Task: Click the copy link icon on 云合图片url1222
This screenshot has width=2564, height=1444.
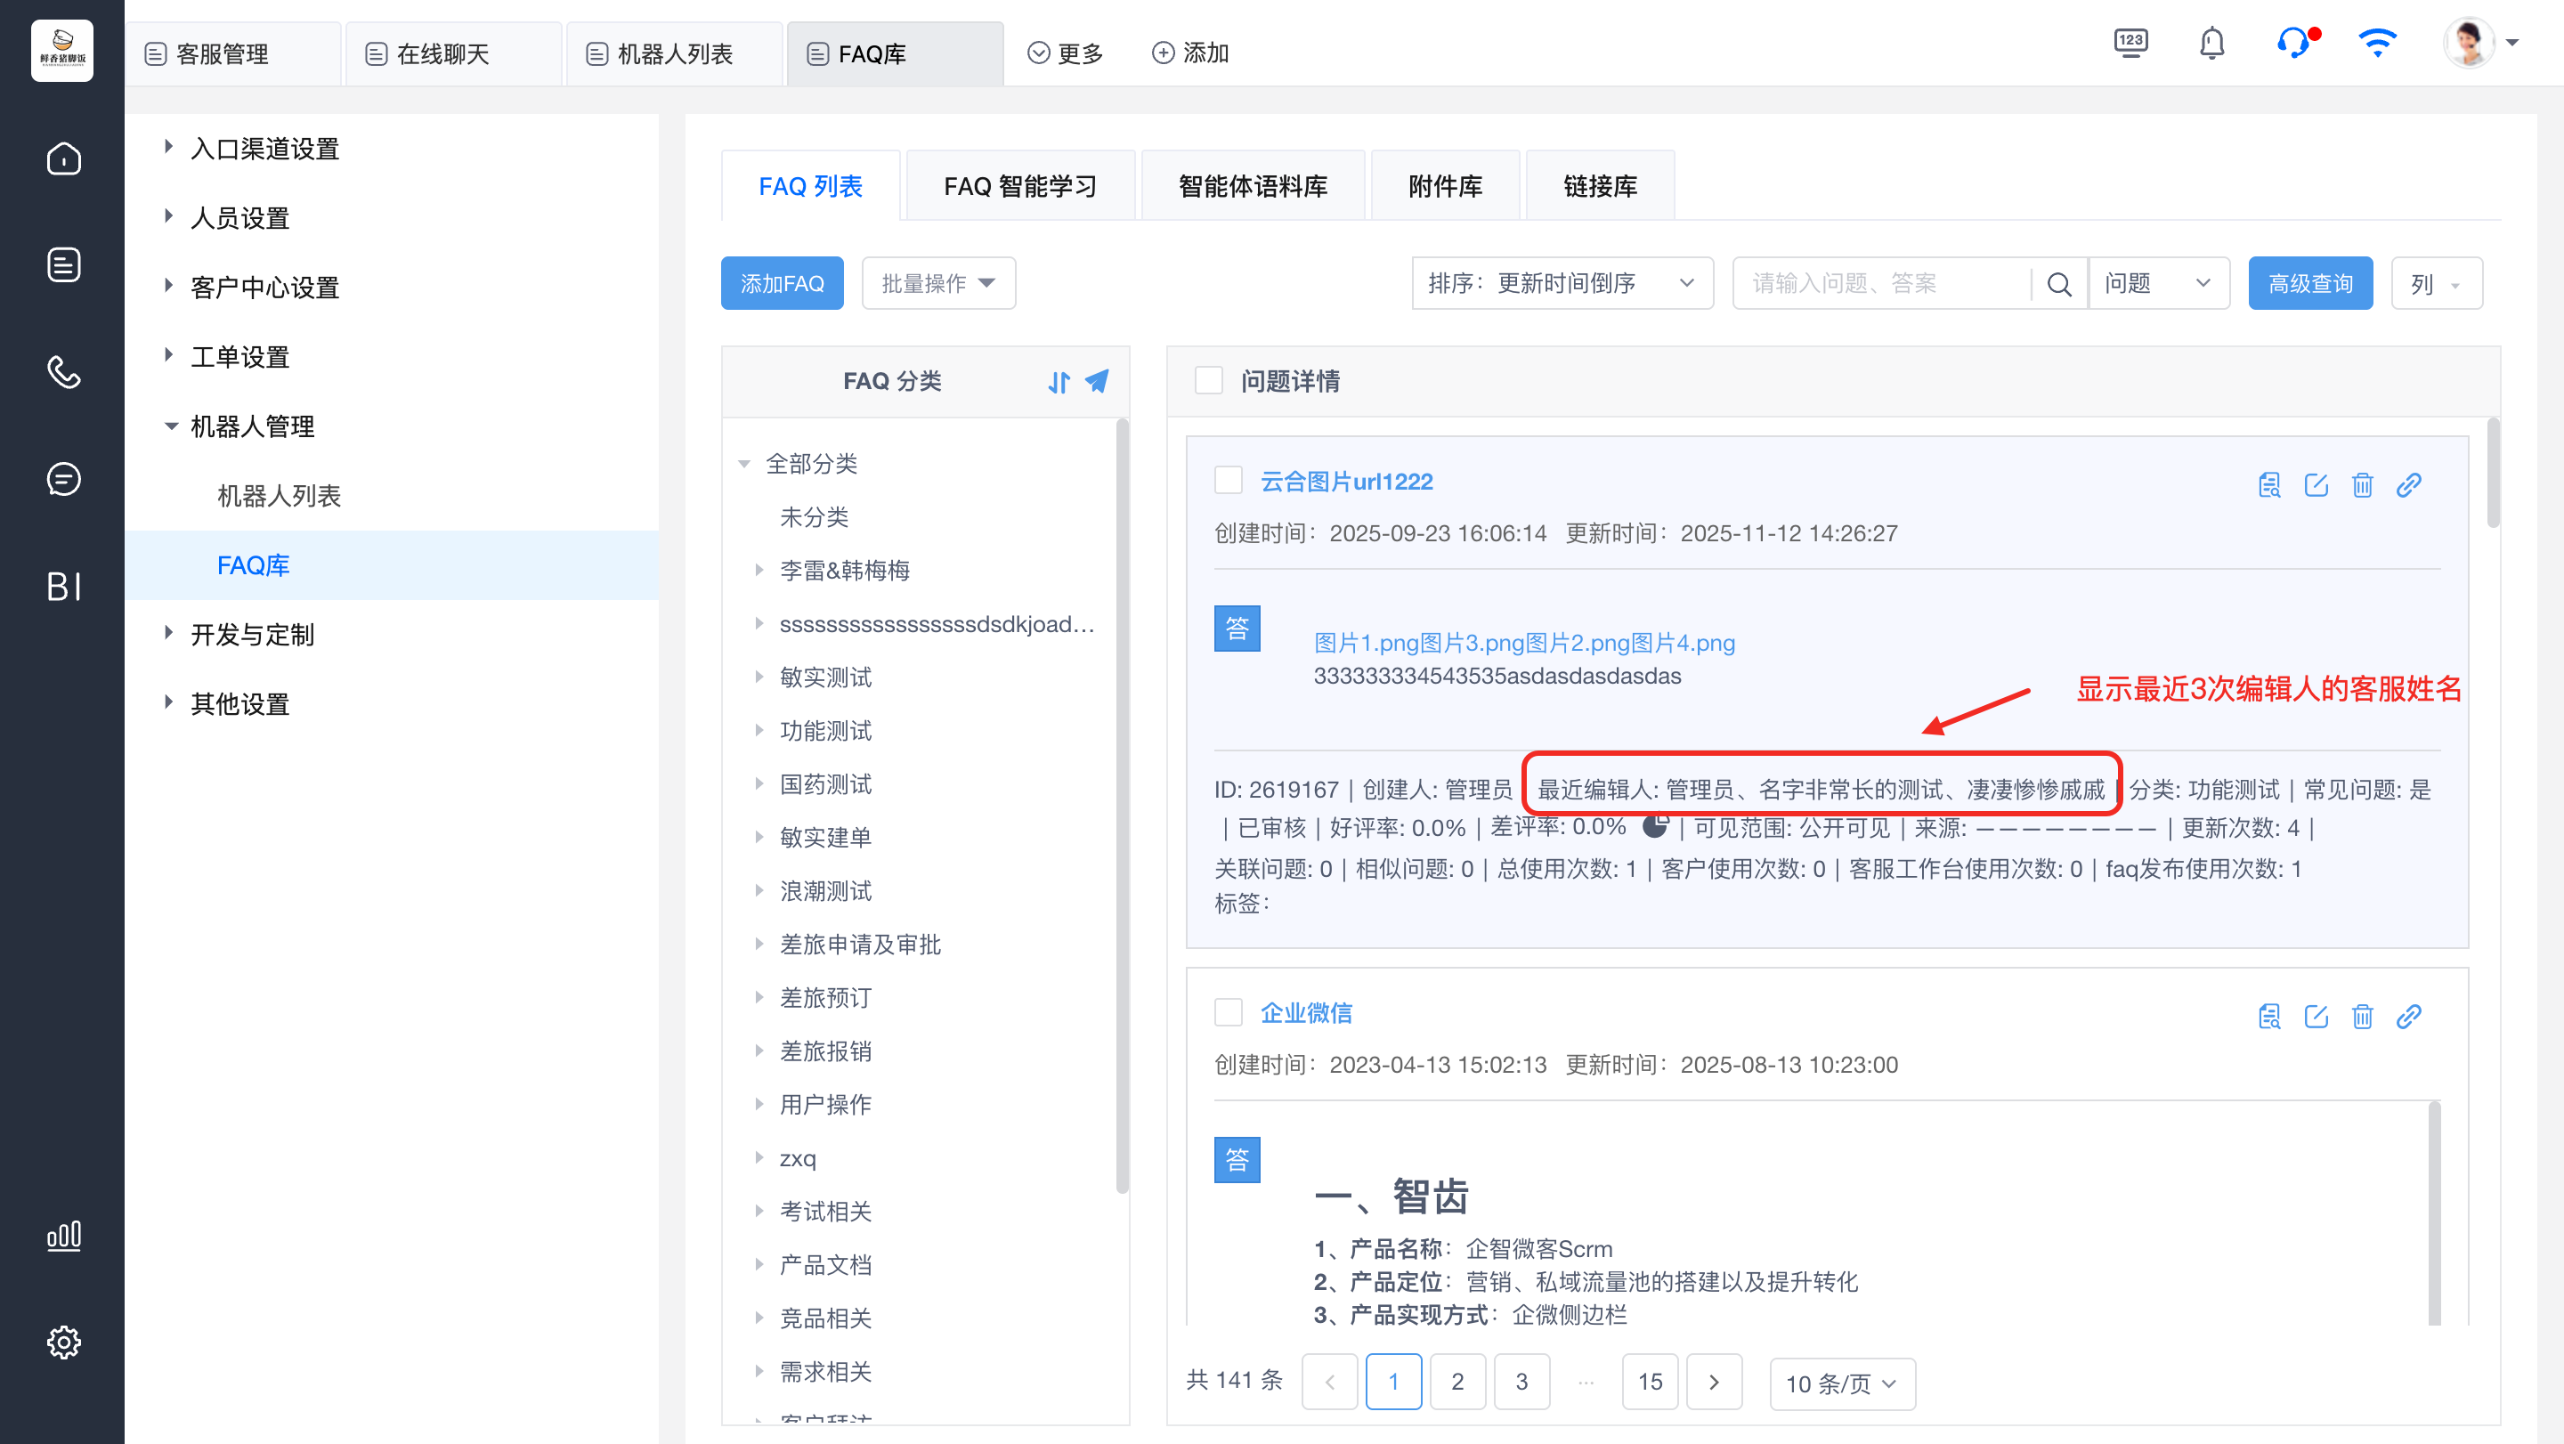Action: click(x=2407, y=484)
